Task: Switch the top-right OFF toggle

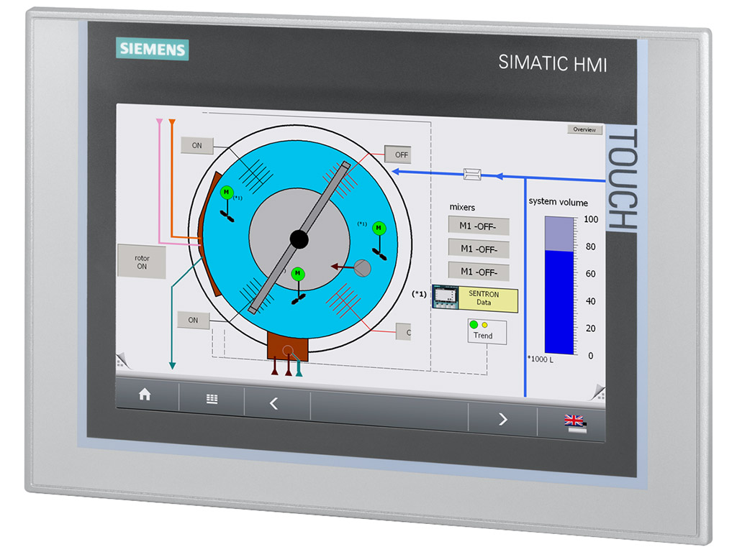Action: coord(399,155)
